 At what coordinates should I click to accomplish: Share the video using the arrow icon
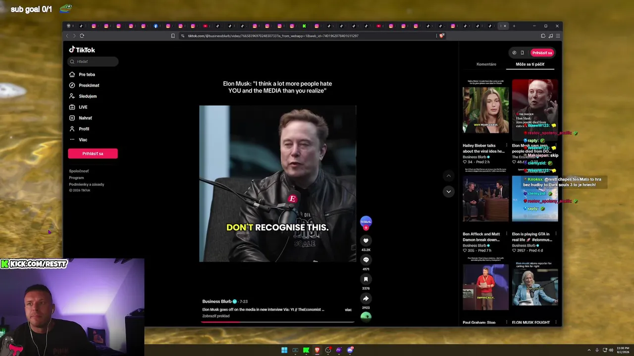(366, 298)
